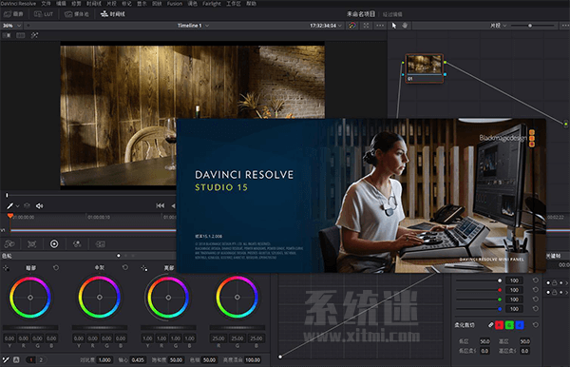Click the Lift Y value field 0.00
This screenshot has width=570, height=367.
(x=9, y=338)
